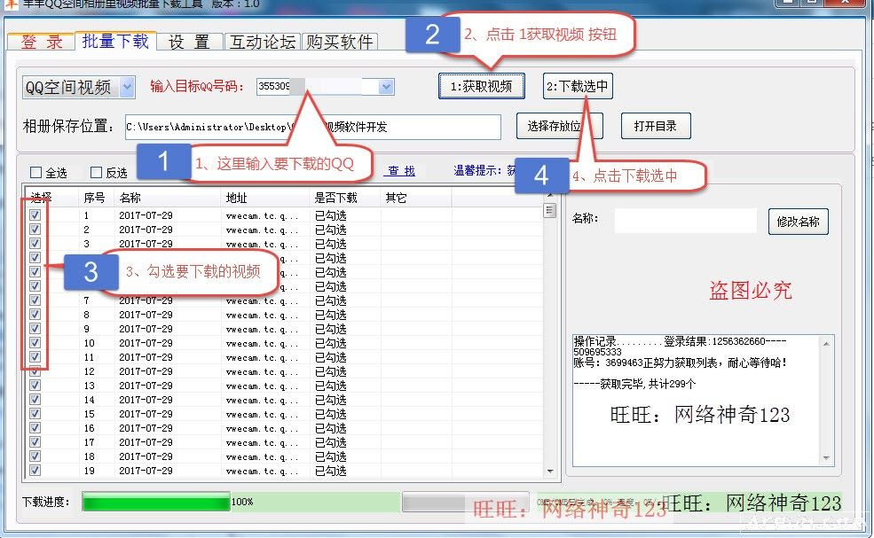The height and width of the screenshot is (538, 874).
Task: Click the vwecam.tc.q... address in row 10
Action: point(262,343)
